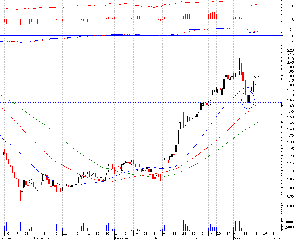Select the dashed horizontal line near 1.17

(140, 160)
